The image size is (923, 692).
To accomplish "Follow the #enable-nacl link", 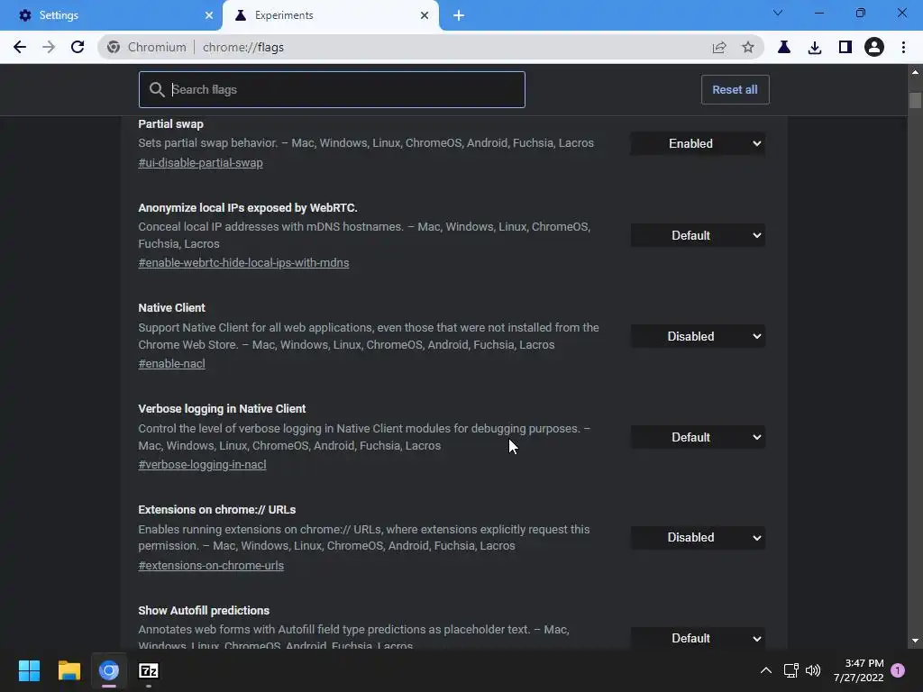I will 171,364.
